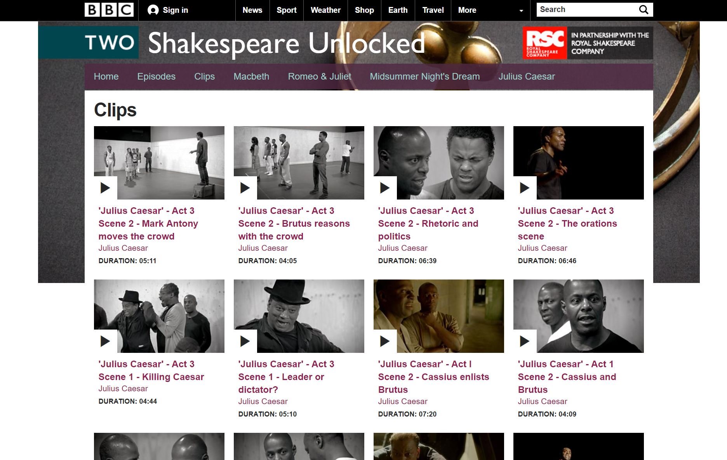727x460 pixels.
Task: Switch to the Clips tab
Action: pos(205,76)
